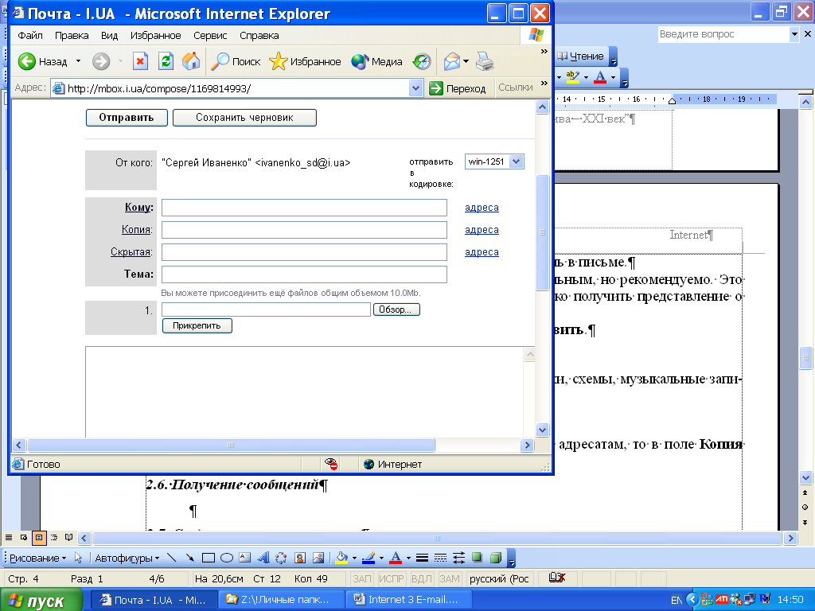Image resolution: width=815 pixels, height=611 pixels.
Task: Open Fill Color dropdown arrow
Action: 354,558
